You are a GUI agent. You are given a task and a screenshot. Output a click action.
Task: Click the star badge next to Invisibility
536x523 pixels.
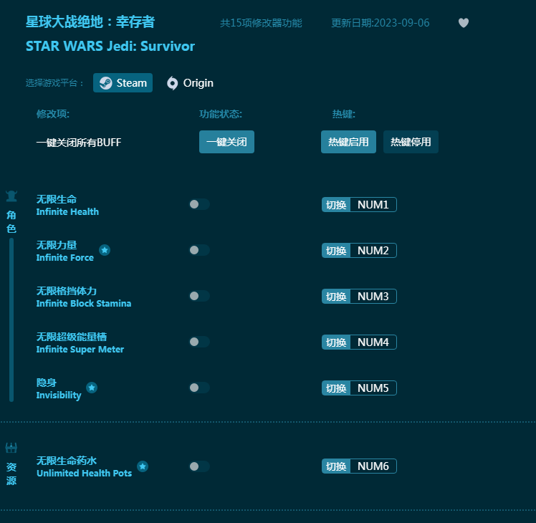(x=92, y=388)
